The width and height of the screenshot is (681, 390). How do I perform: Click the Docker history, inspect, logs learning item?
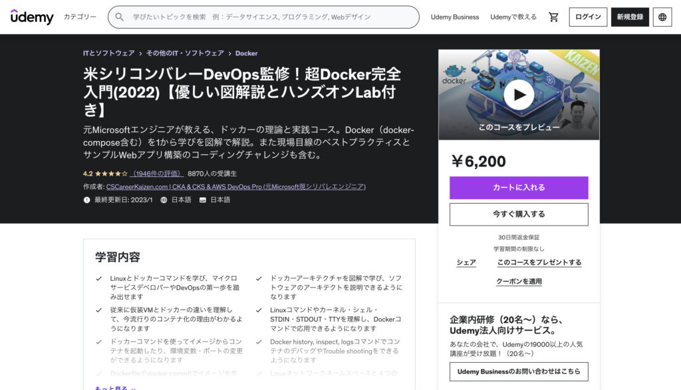coord(335,351)
